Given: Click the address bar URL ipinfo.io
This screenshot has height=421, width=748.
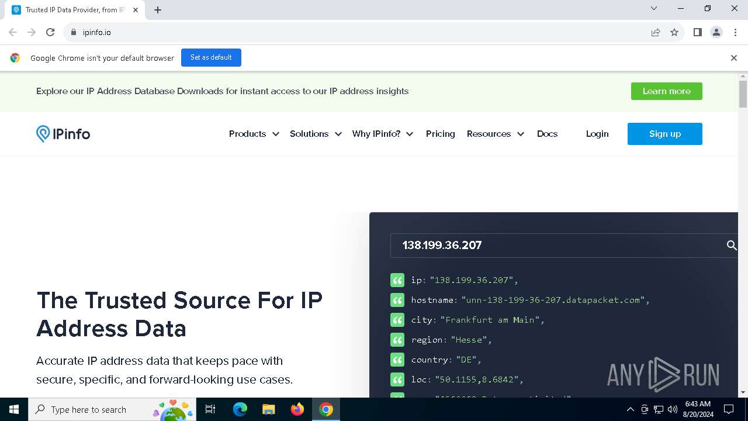Looking at the screenshot, I should [x=97, y=32].
